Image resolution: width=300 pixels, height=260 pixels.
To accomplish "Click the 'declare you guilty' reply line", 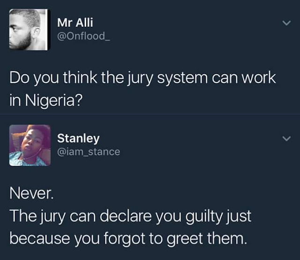I will (130, 216).
